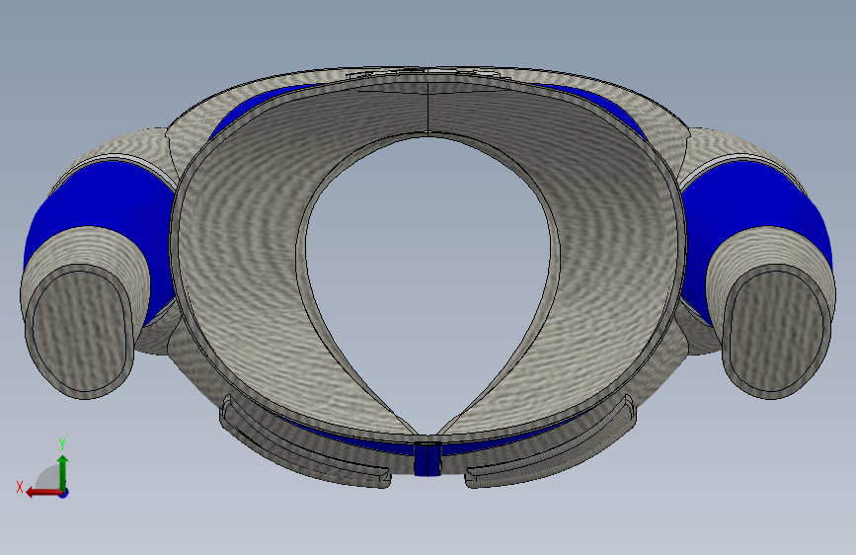Select the left arm's oval end face
This screenshot has width=856, height=555.
pyautogui.click(x=80, y=332)
